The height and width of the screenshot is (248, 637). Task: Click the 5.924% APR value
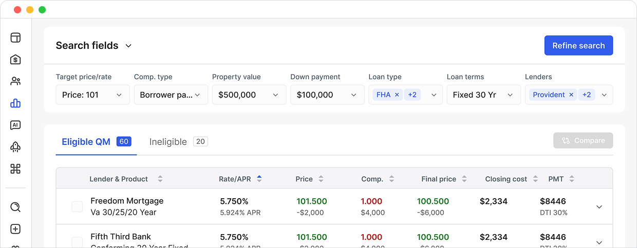[240, 213]
